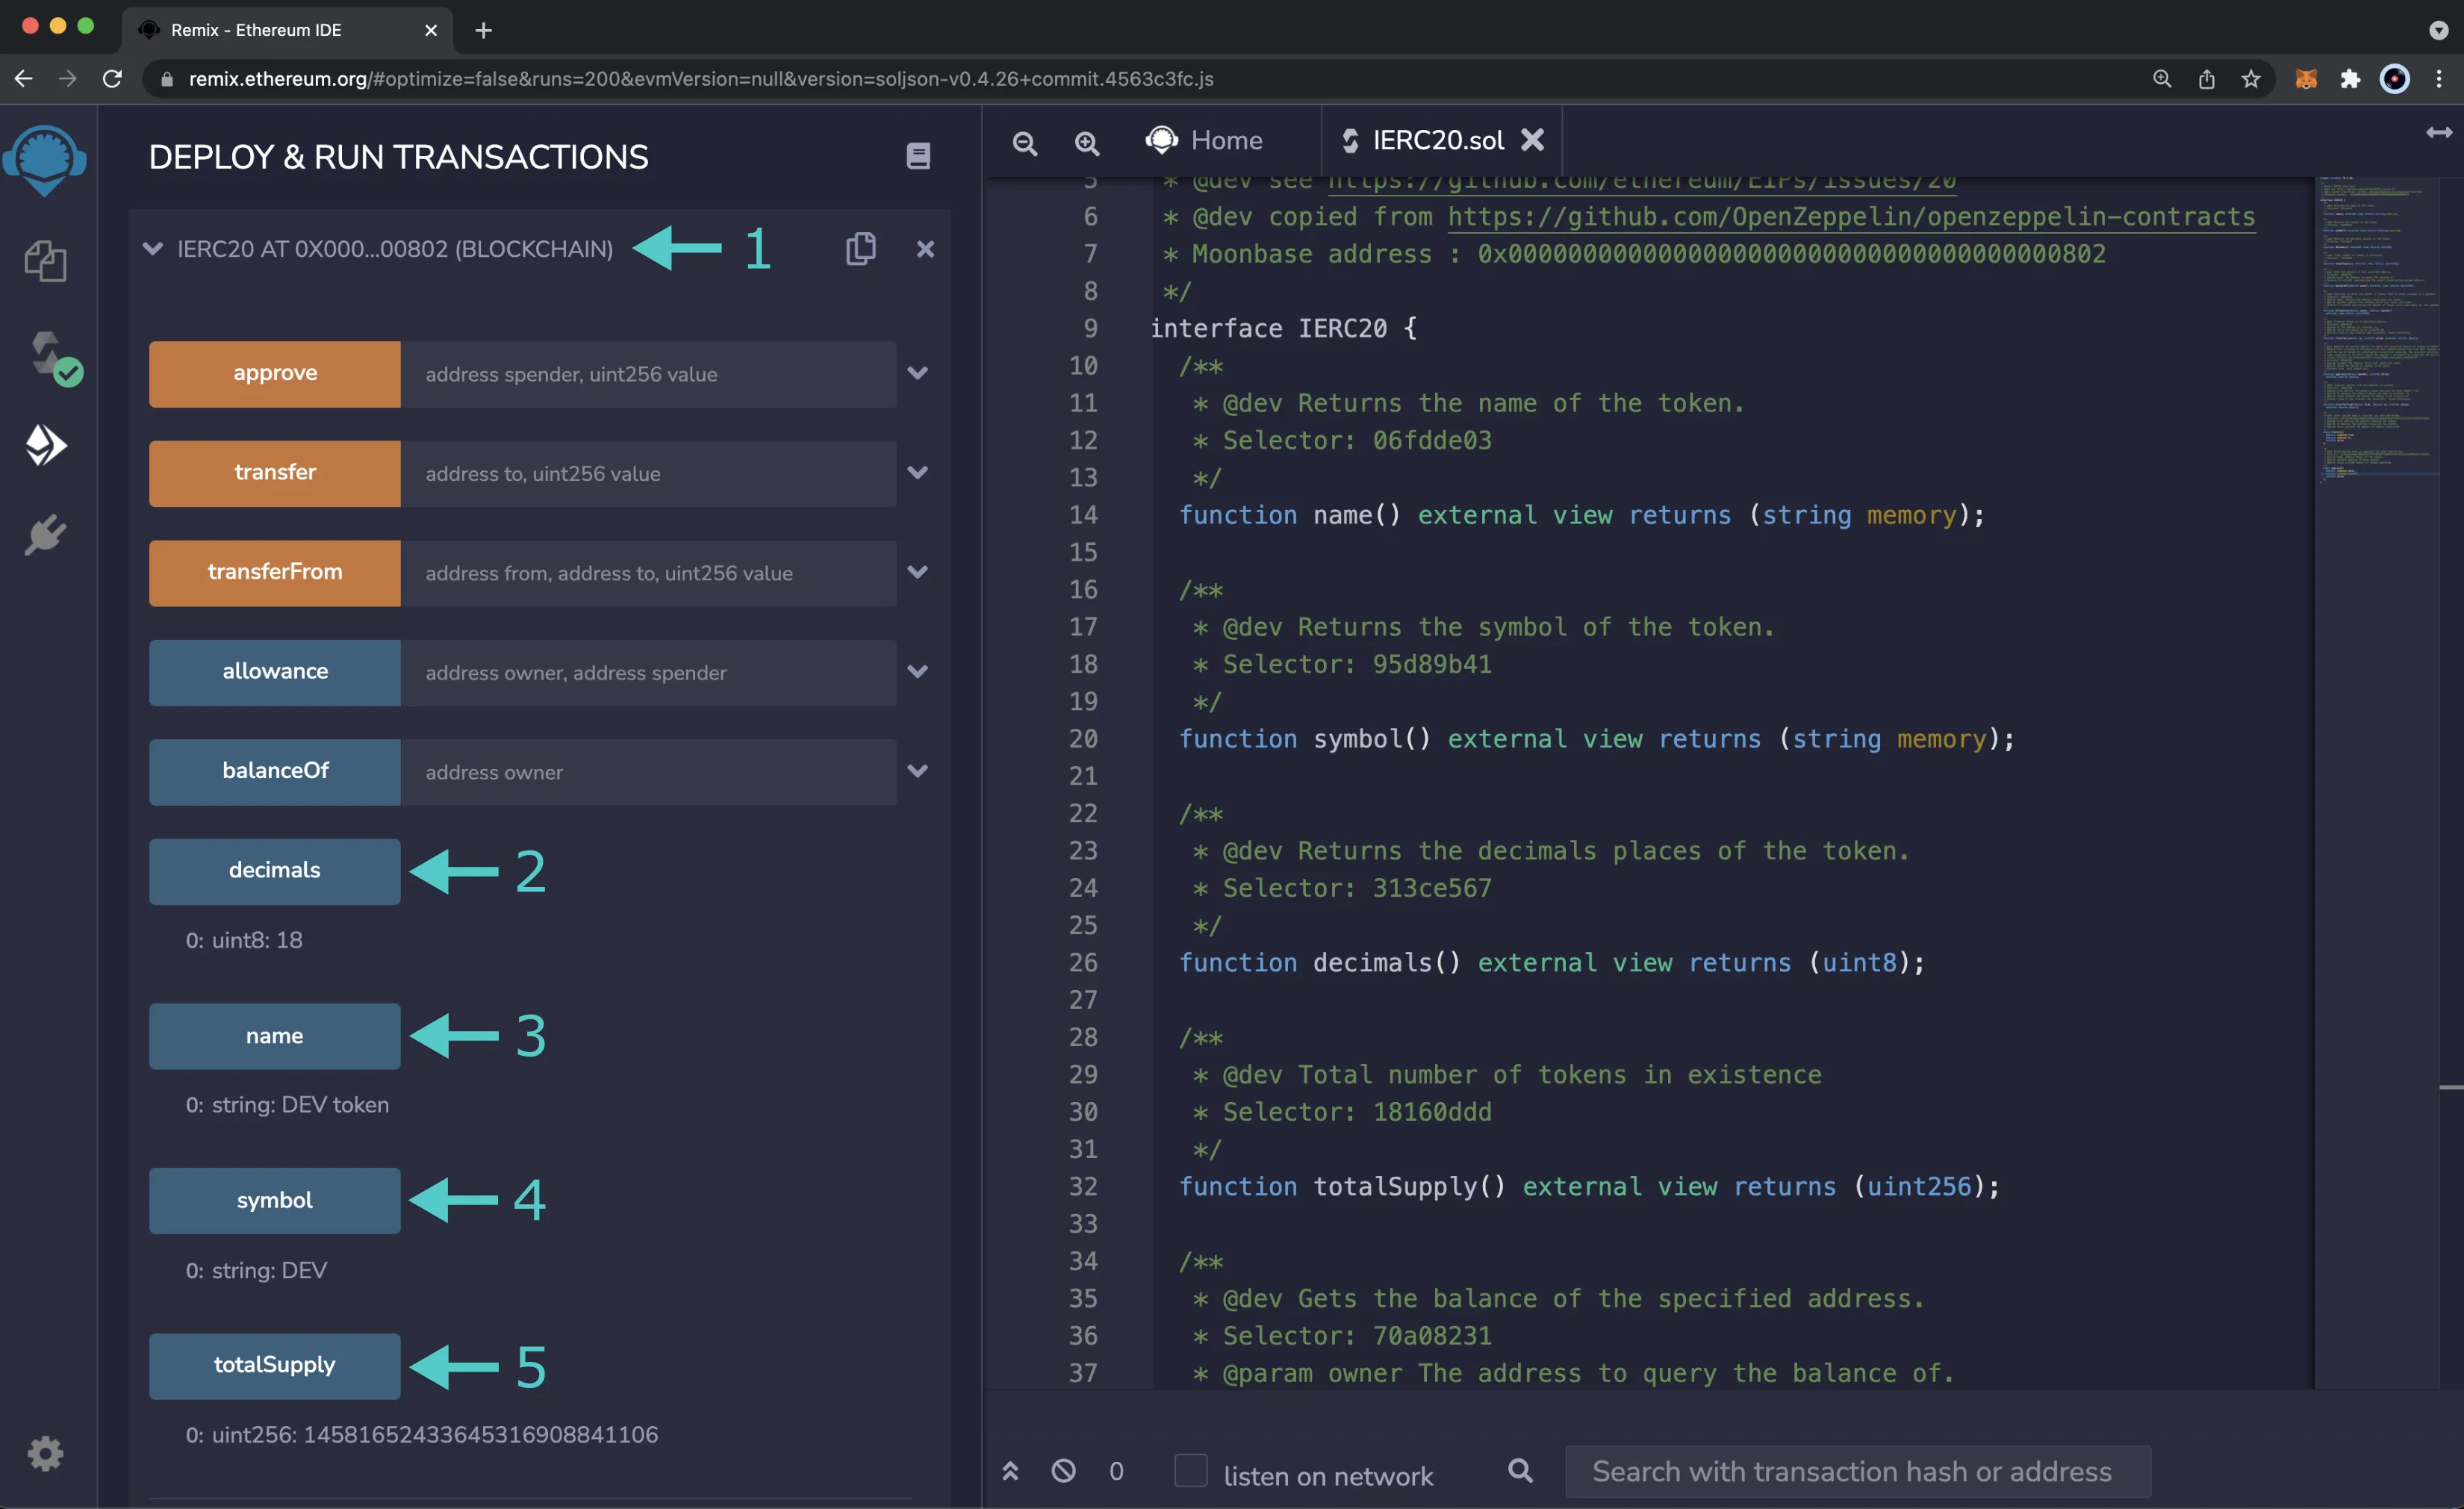The image size is (2464, 1509).
Task: Click the code minimap overview
Action: click(x=2380, y=330)
